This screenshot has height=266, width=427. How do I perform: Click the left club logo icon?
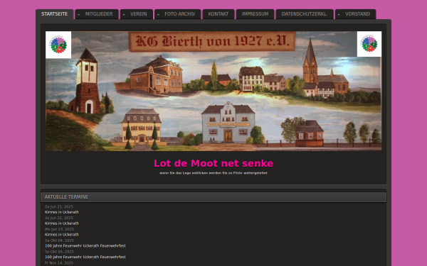tap(58, 45)
